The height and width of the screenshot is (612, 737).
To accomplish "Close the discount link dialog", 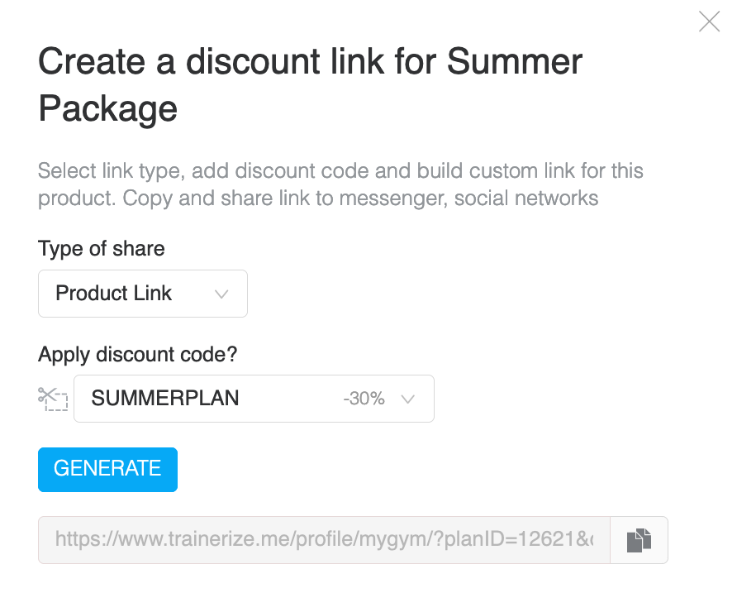I will pyautogui.click(x=709, y=22).
